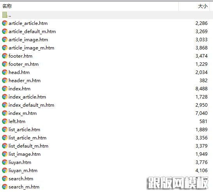This screenshot has width=213, height=192.
Task: Select file article_default_m.htm
Action: [32, 32]
